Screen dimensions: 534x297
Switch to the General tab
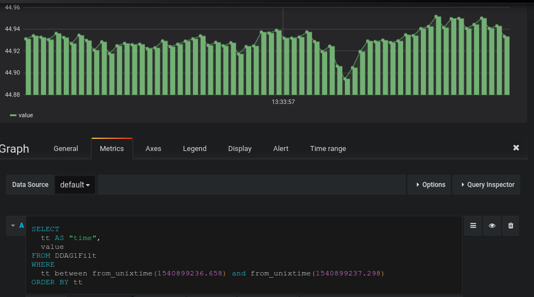pos(66,148)
